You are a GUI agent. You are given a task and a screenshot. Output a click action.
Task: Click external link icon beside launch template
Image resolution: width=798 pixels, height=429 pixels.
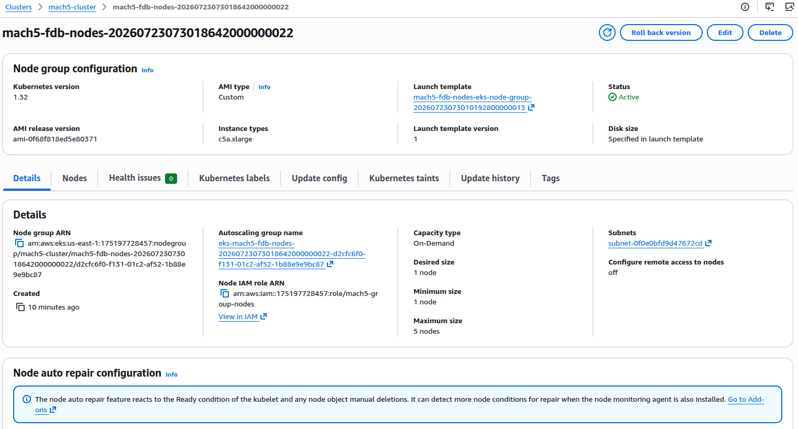pyautogui.click(x=531, y=107)
